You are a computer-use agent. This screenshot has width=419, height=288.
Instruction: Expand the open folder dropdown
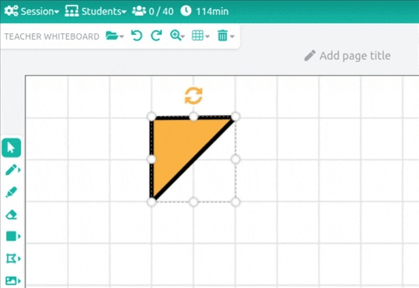point(115,36)
